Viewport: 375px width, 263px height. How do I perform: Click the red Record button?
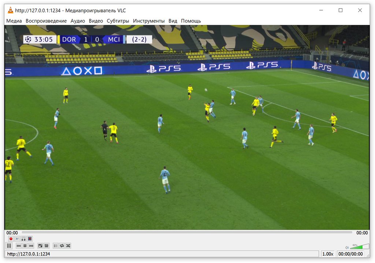pyautogui.click(x=11, y=238)
